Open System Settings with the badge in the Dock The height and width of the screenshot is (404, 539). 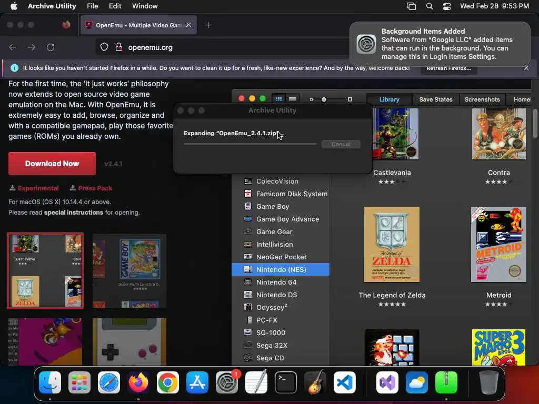coord(227,382)
